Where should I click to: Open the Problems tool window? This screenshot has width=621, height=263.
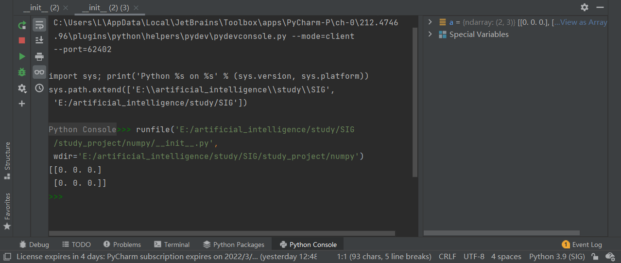pyautogui.click(x=122, y=245)
